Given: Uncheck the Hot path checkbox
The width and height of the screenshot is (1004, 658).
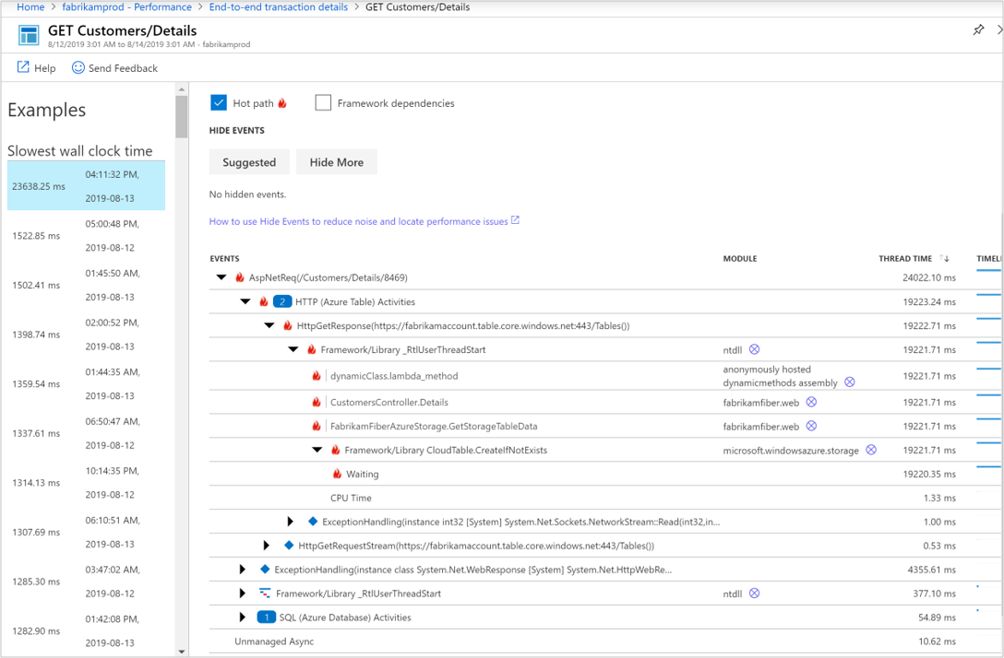Looking at the screenshot, I should (x=219, y=102).
